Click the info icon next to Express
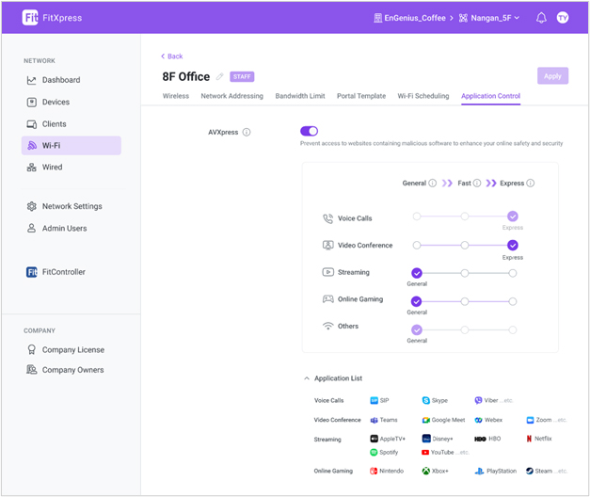 coord(531,184)
